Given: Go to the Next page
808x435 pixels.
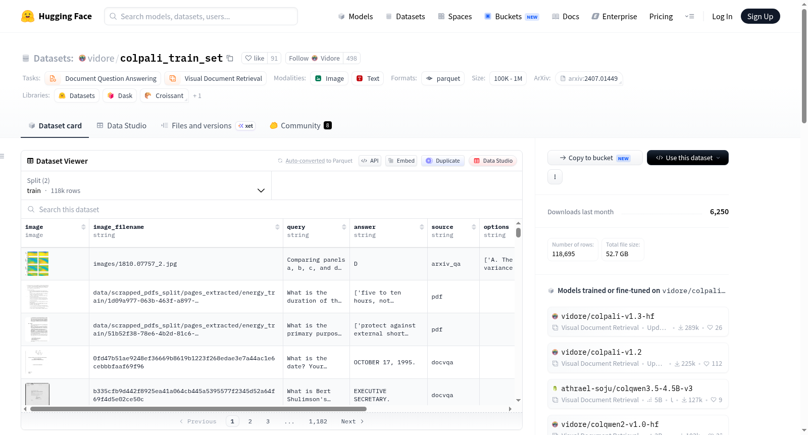Looking at the screenshot, I should [352, 421].
